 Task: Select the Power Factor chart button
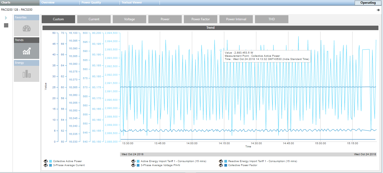click(200, 19)
